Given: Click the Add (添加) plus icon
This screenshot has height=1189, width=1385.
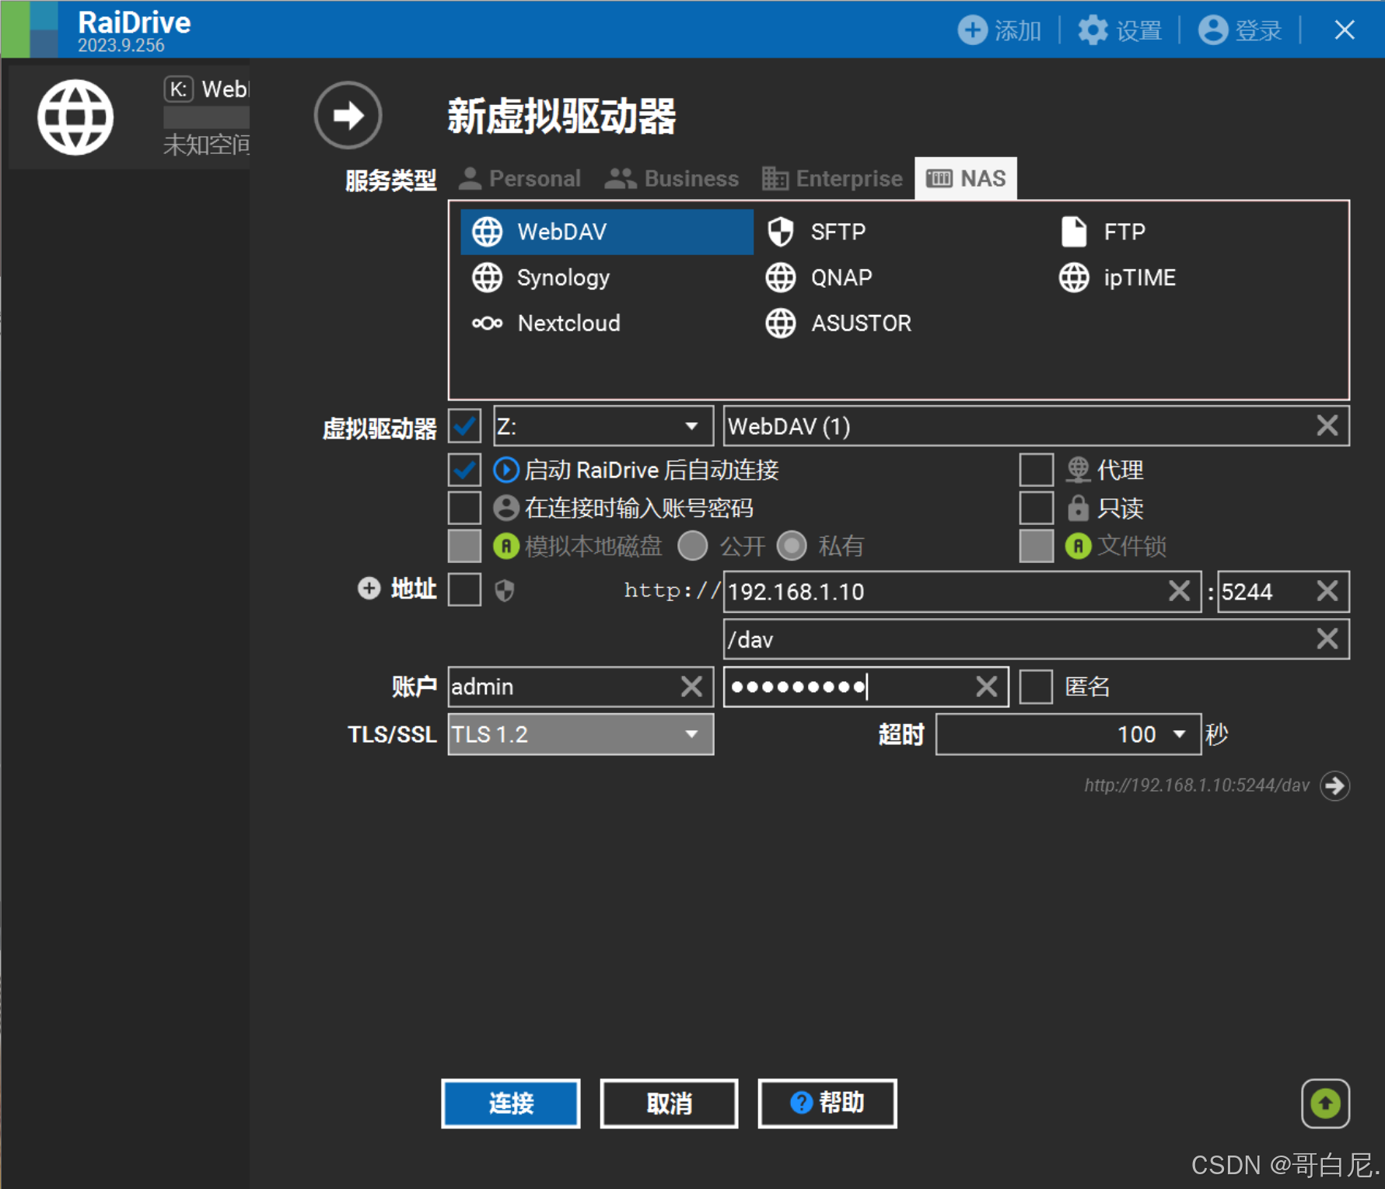Looking at the screenshot, I should (x=972, y=30).
